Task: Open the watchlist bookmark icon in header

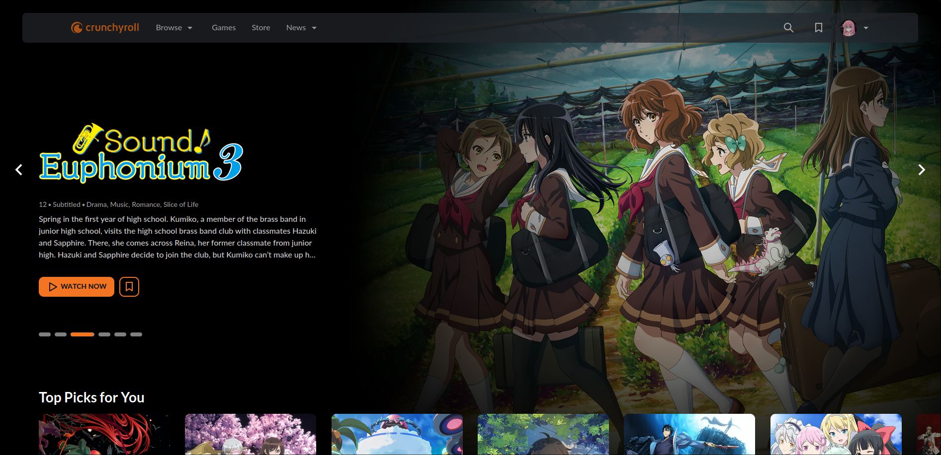Action: [819, 28]
